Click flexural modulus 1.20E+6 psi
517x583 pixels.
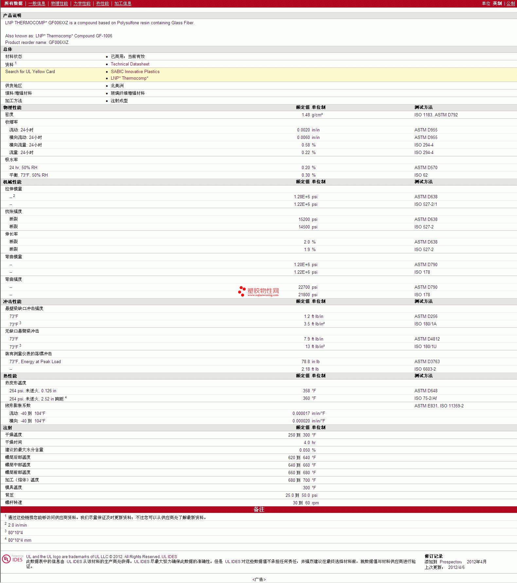click(x=306, y=265)
